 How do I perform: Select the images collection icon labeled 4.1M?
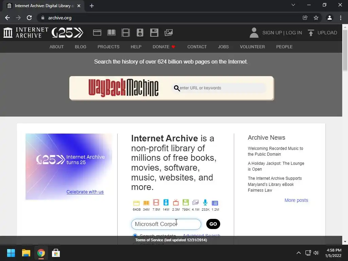click(x=195, y=203)
